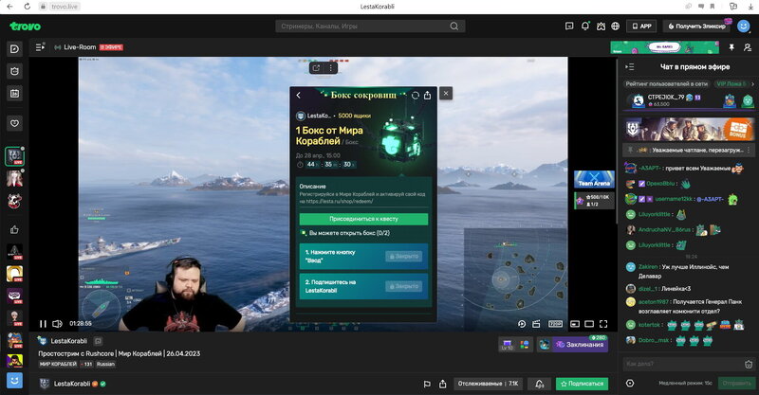Toggle fullscreen mode on video player
The width and height of the screenshot is (759, 395).
[605, 323]
